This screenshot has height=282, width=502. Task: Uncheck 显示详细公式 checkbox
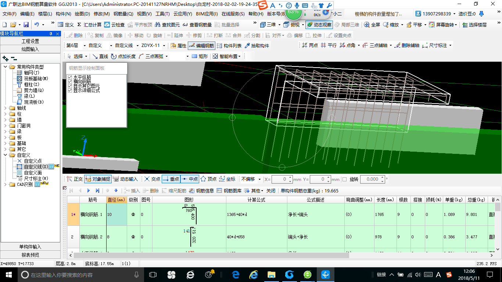(70, 90)
